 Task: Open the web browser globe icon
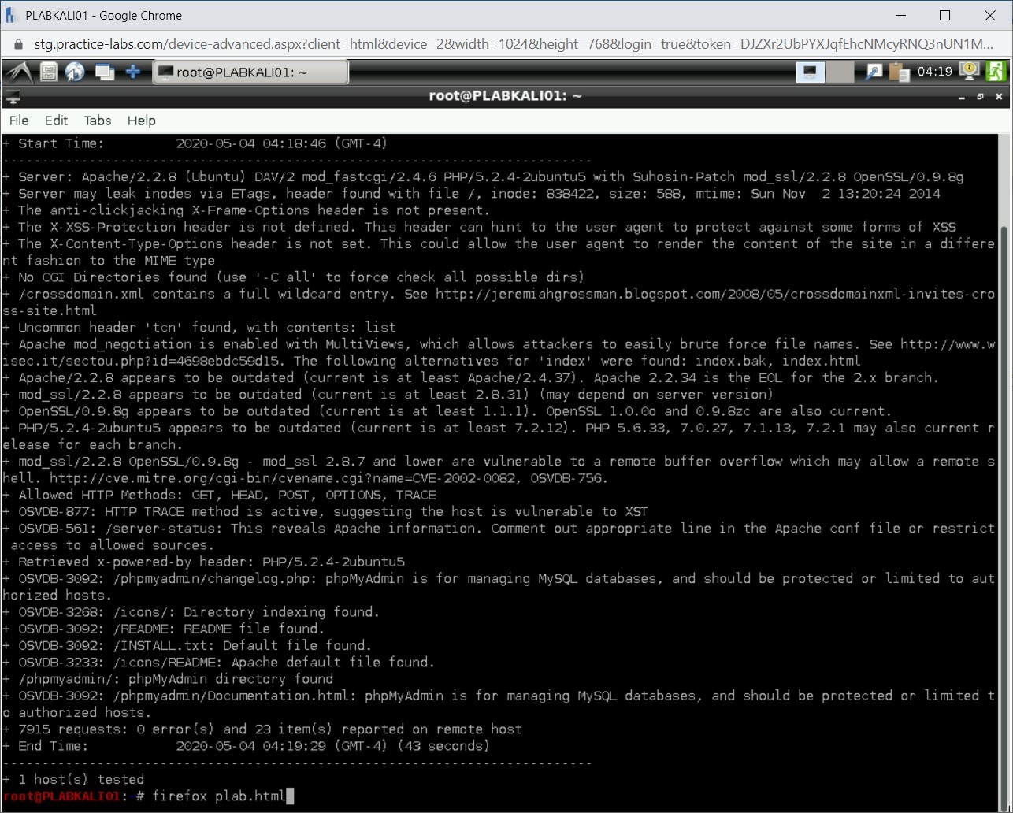(76, 72)
